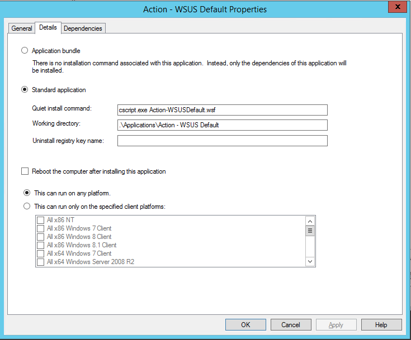This screenshot has width=411, height=340.
Task: Open the Dependencies tab
Action: point(83,28)
